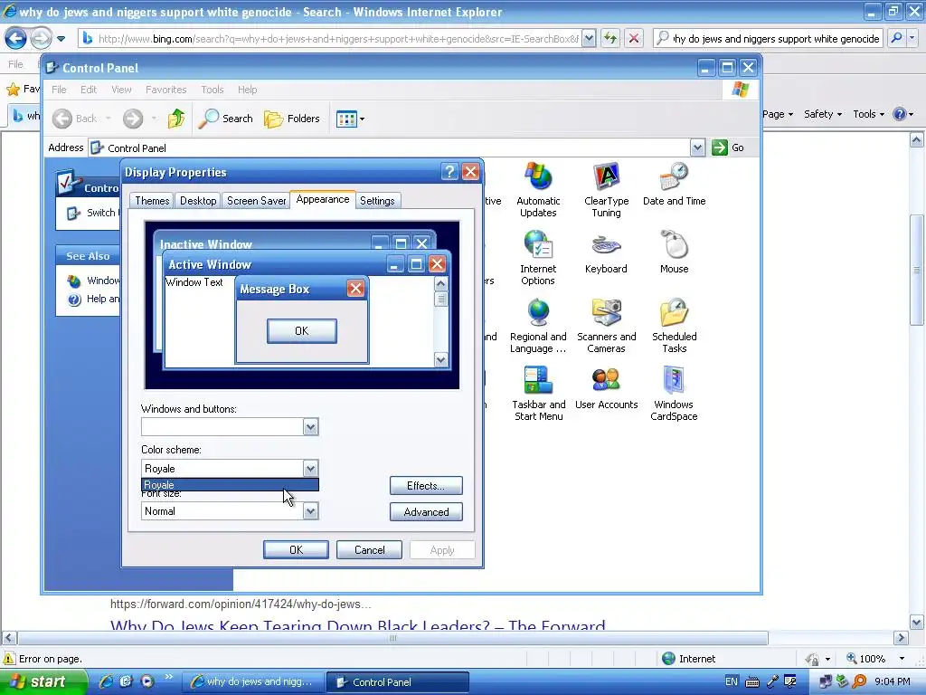Switch to the Screen Saver tab
Viewport: 926px width, 695px height.
[x=256, y=201]
